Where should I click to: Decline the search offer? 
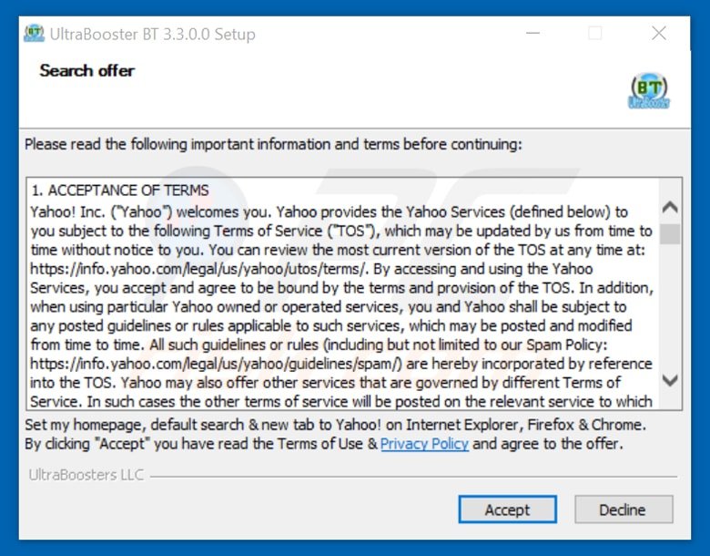click(624, 510)
